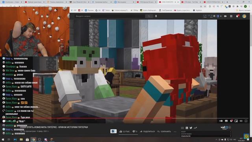Open the Windows Start menu
The height and width of the screenshot is (142, 252).
point(3,140)
